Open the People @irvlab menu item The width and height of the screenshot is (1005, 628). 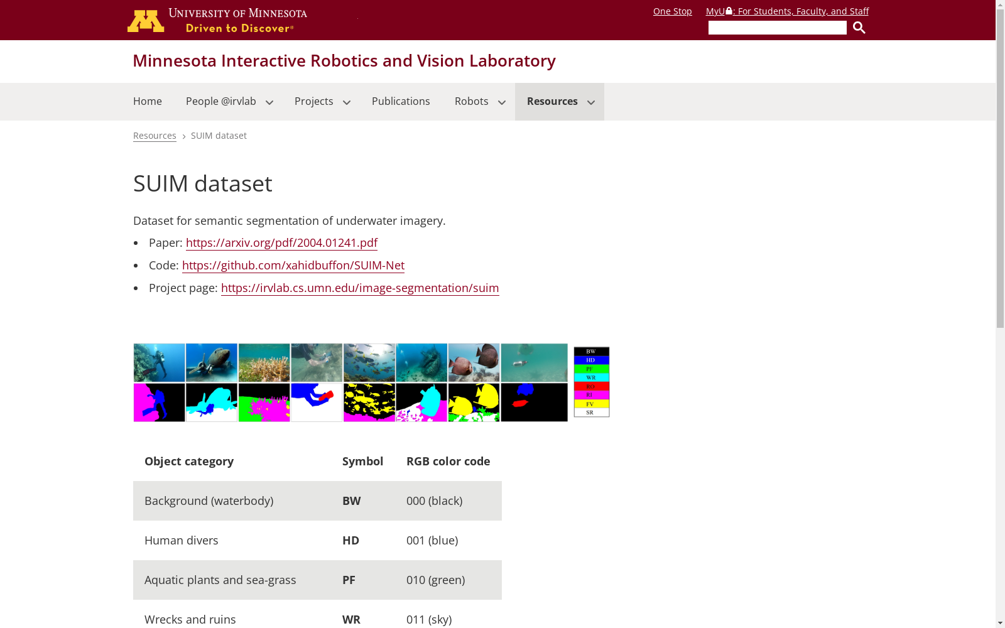coord(221,101)
